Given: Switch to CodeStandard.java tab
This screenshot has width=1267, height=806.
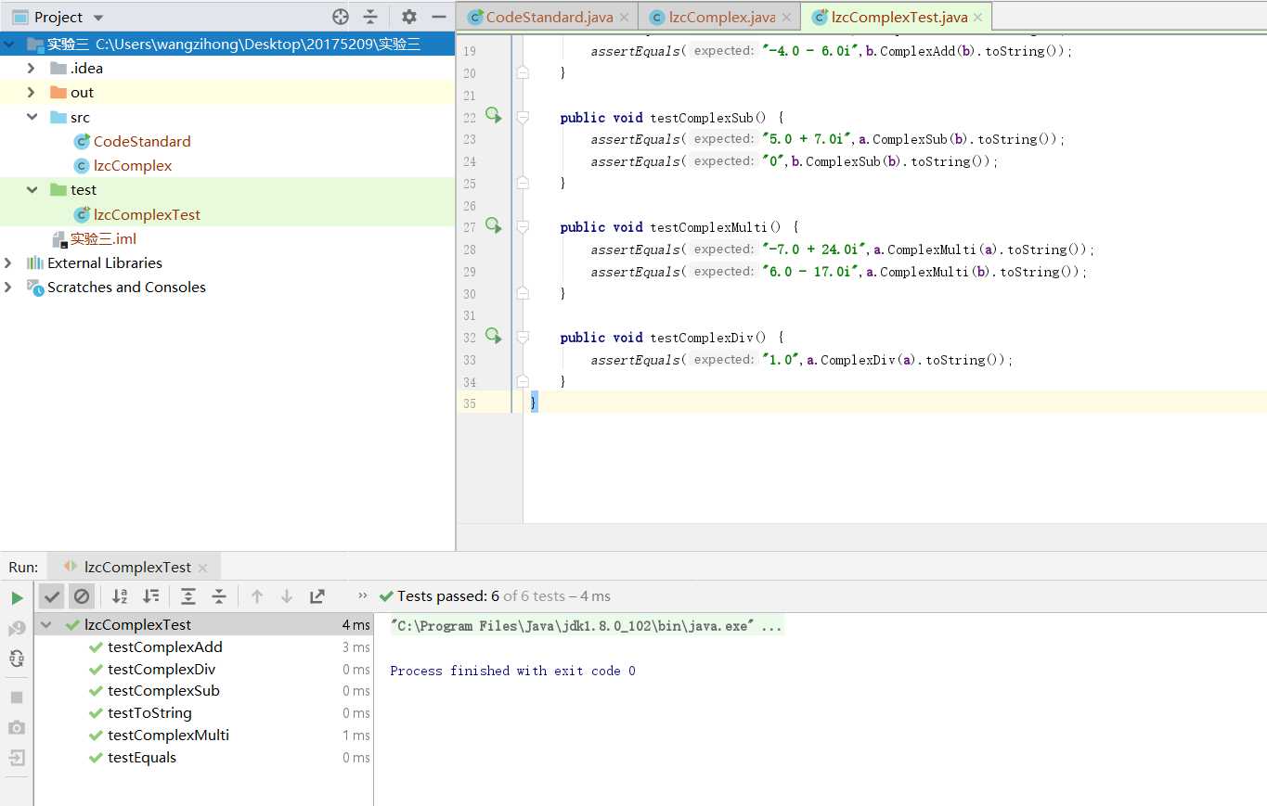Looking at the screenshot, I should pos(549,17).
